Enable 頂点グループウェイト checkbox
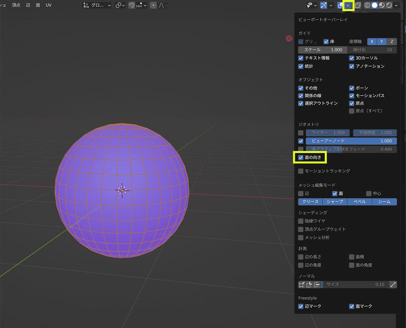 pyautogui.click(x=300, y=229)
